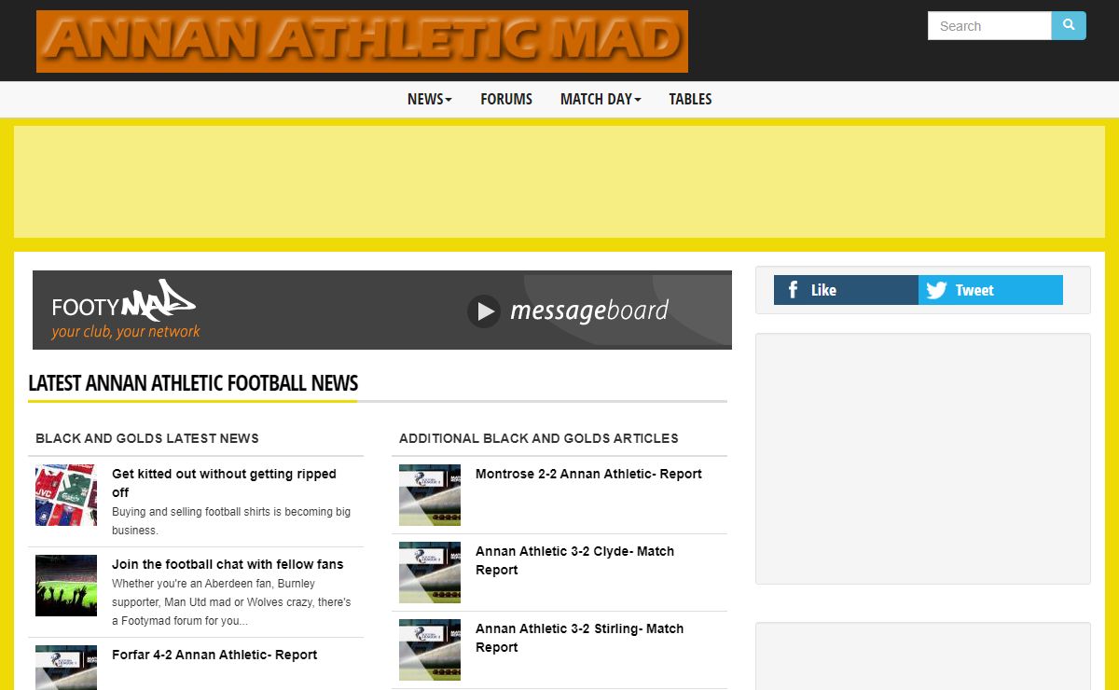Open 'Annan Athletic 3-2 Clyde- Match Report'
This screenshot has height=690, width=1119.
[x=574, y=560]
